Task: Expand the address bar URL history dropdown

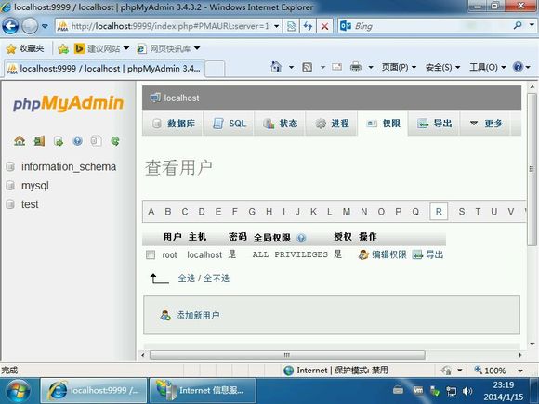Action: [276, 26]
